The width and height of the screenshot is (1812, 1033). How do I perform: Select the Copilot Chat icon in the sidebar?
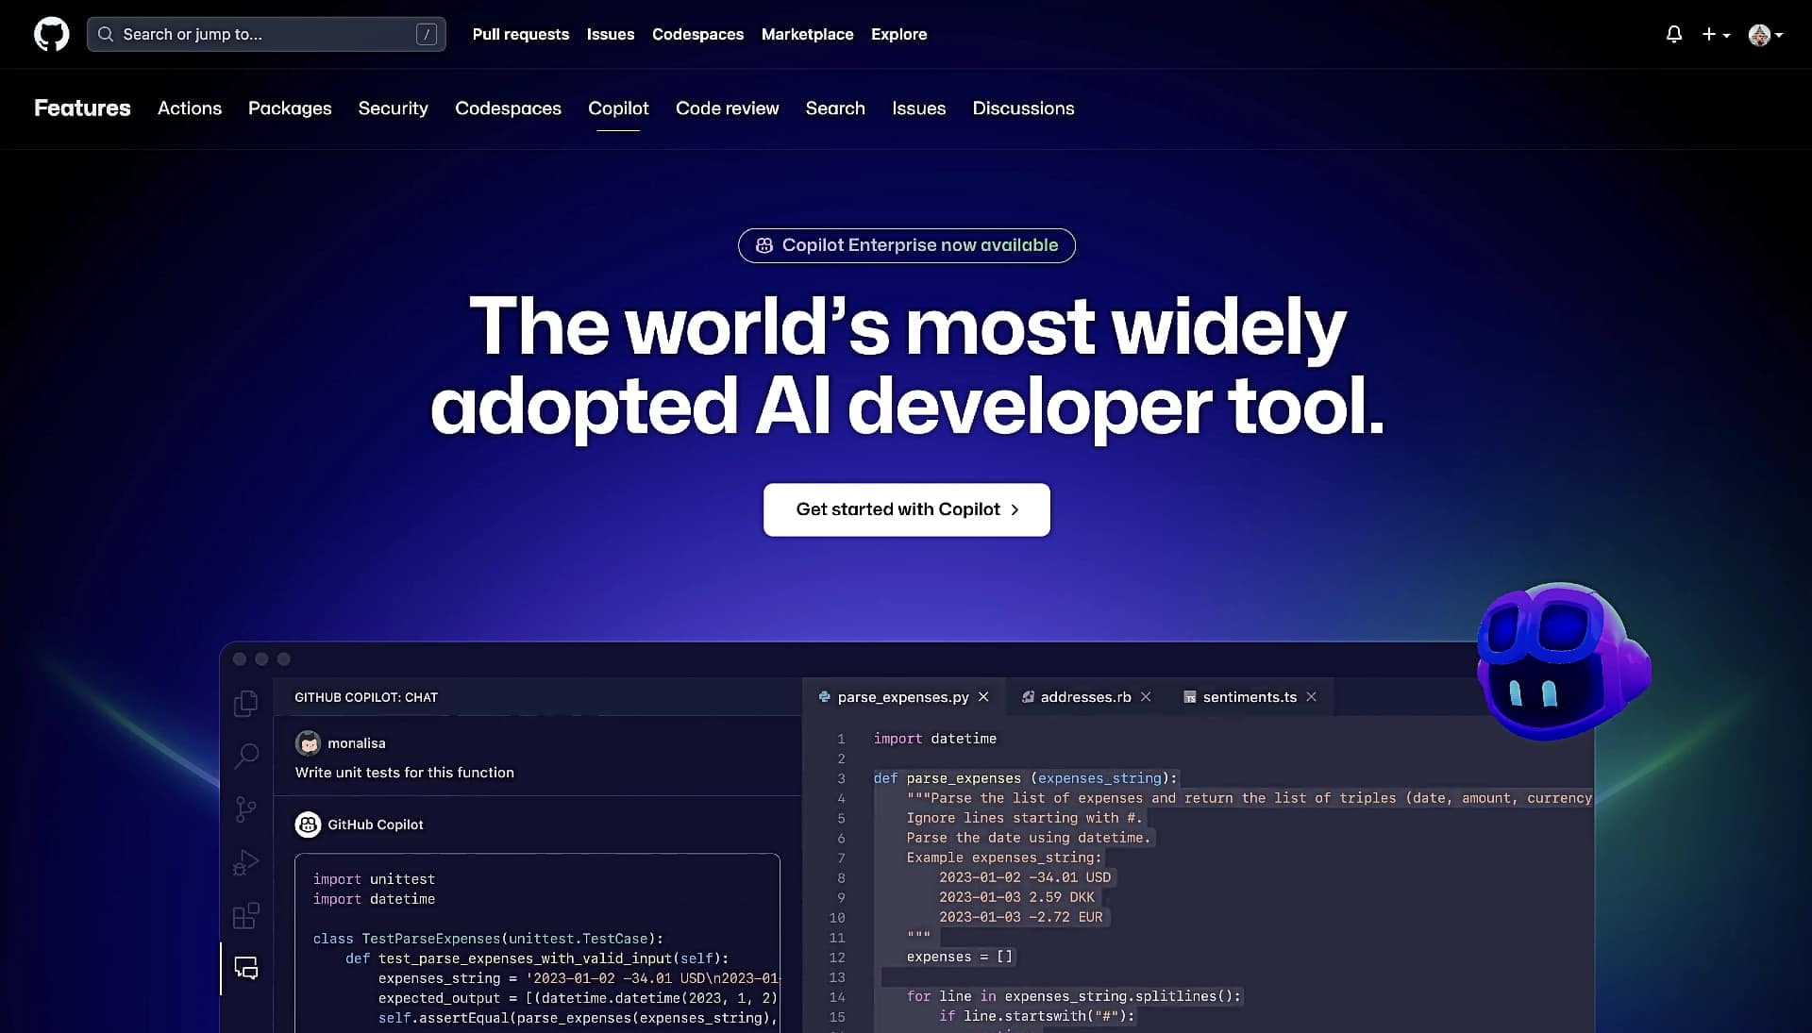click(245, 968)
